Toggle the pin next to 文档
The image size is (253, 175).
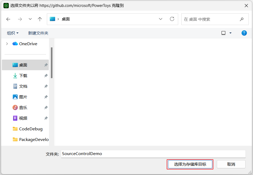(46, 86)
